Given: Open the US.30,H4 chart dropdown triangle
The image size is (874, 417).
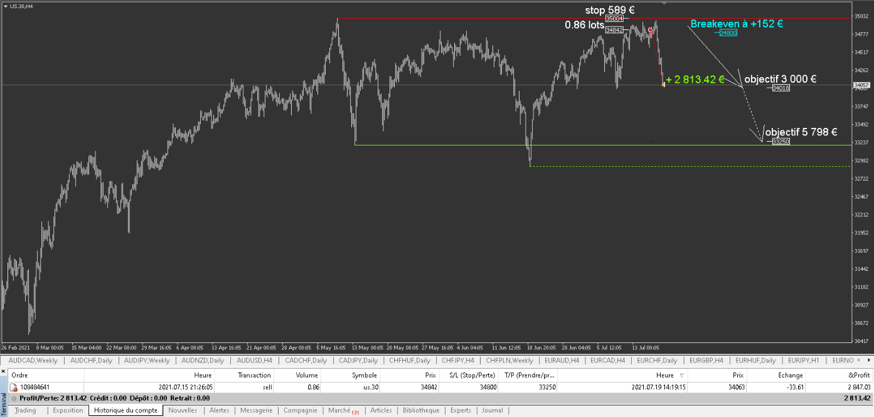Looking at the screenshot, I should pyautogui.click(x=5, y=6).
